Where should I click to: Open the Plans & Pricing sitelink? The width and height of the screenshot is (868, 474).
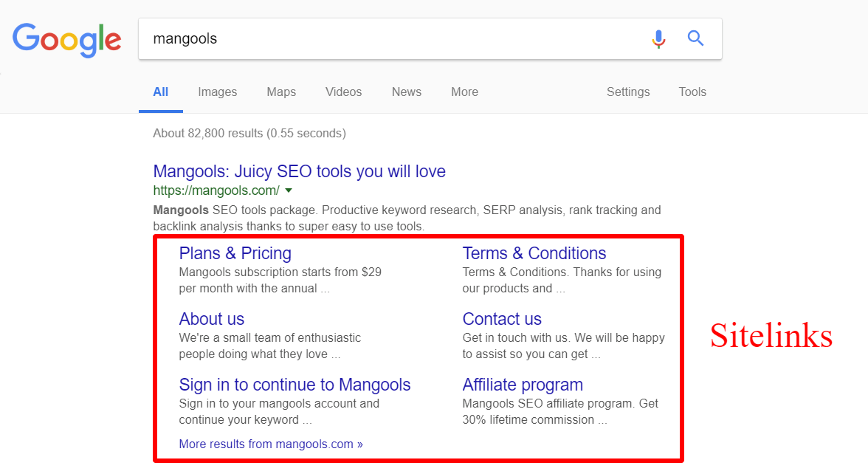235,254
